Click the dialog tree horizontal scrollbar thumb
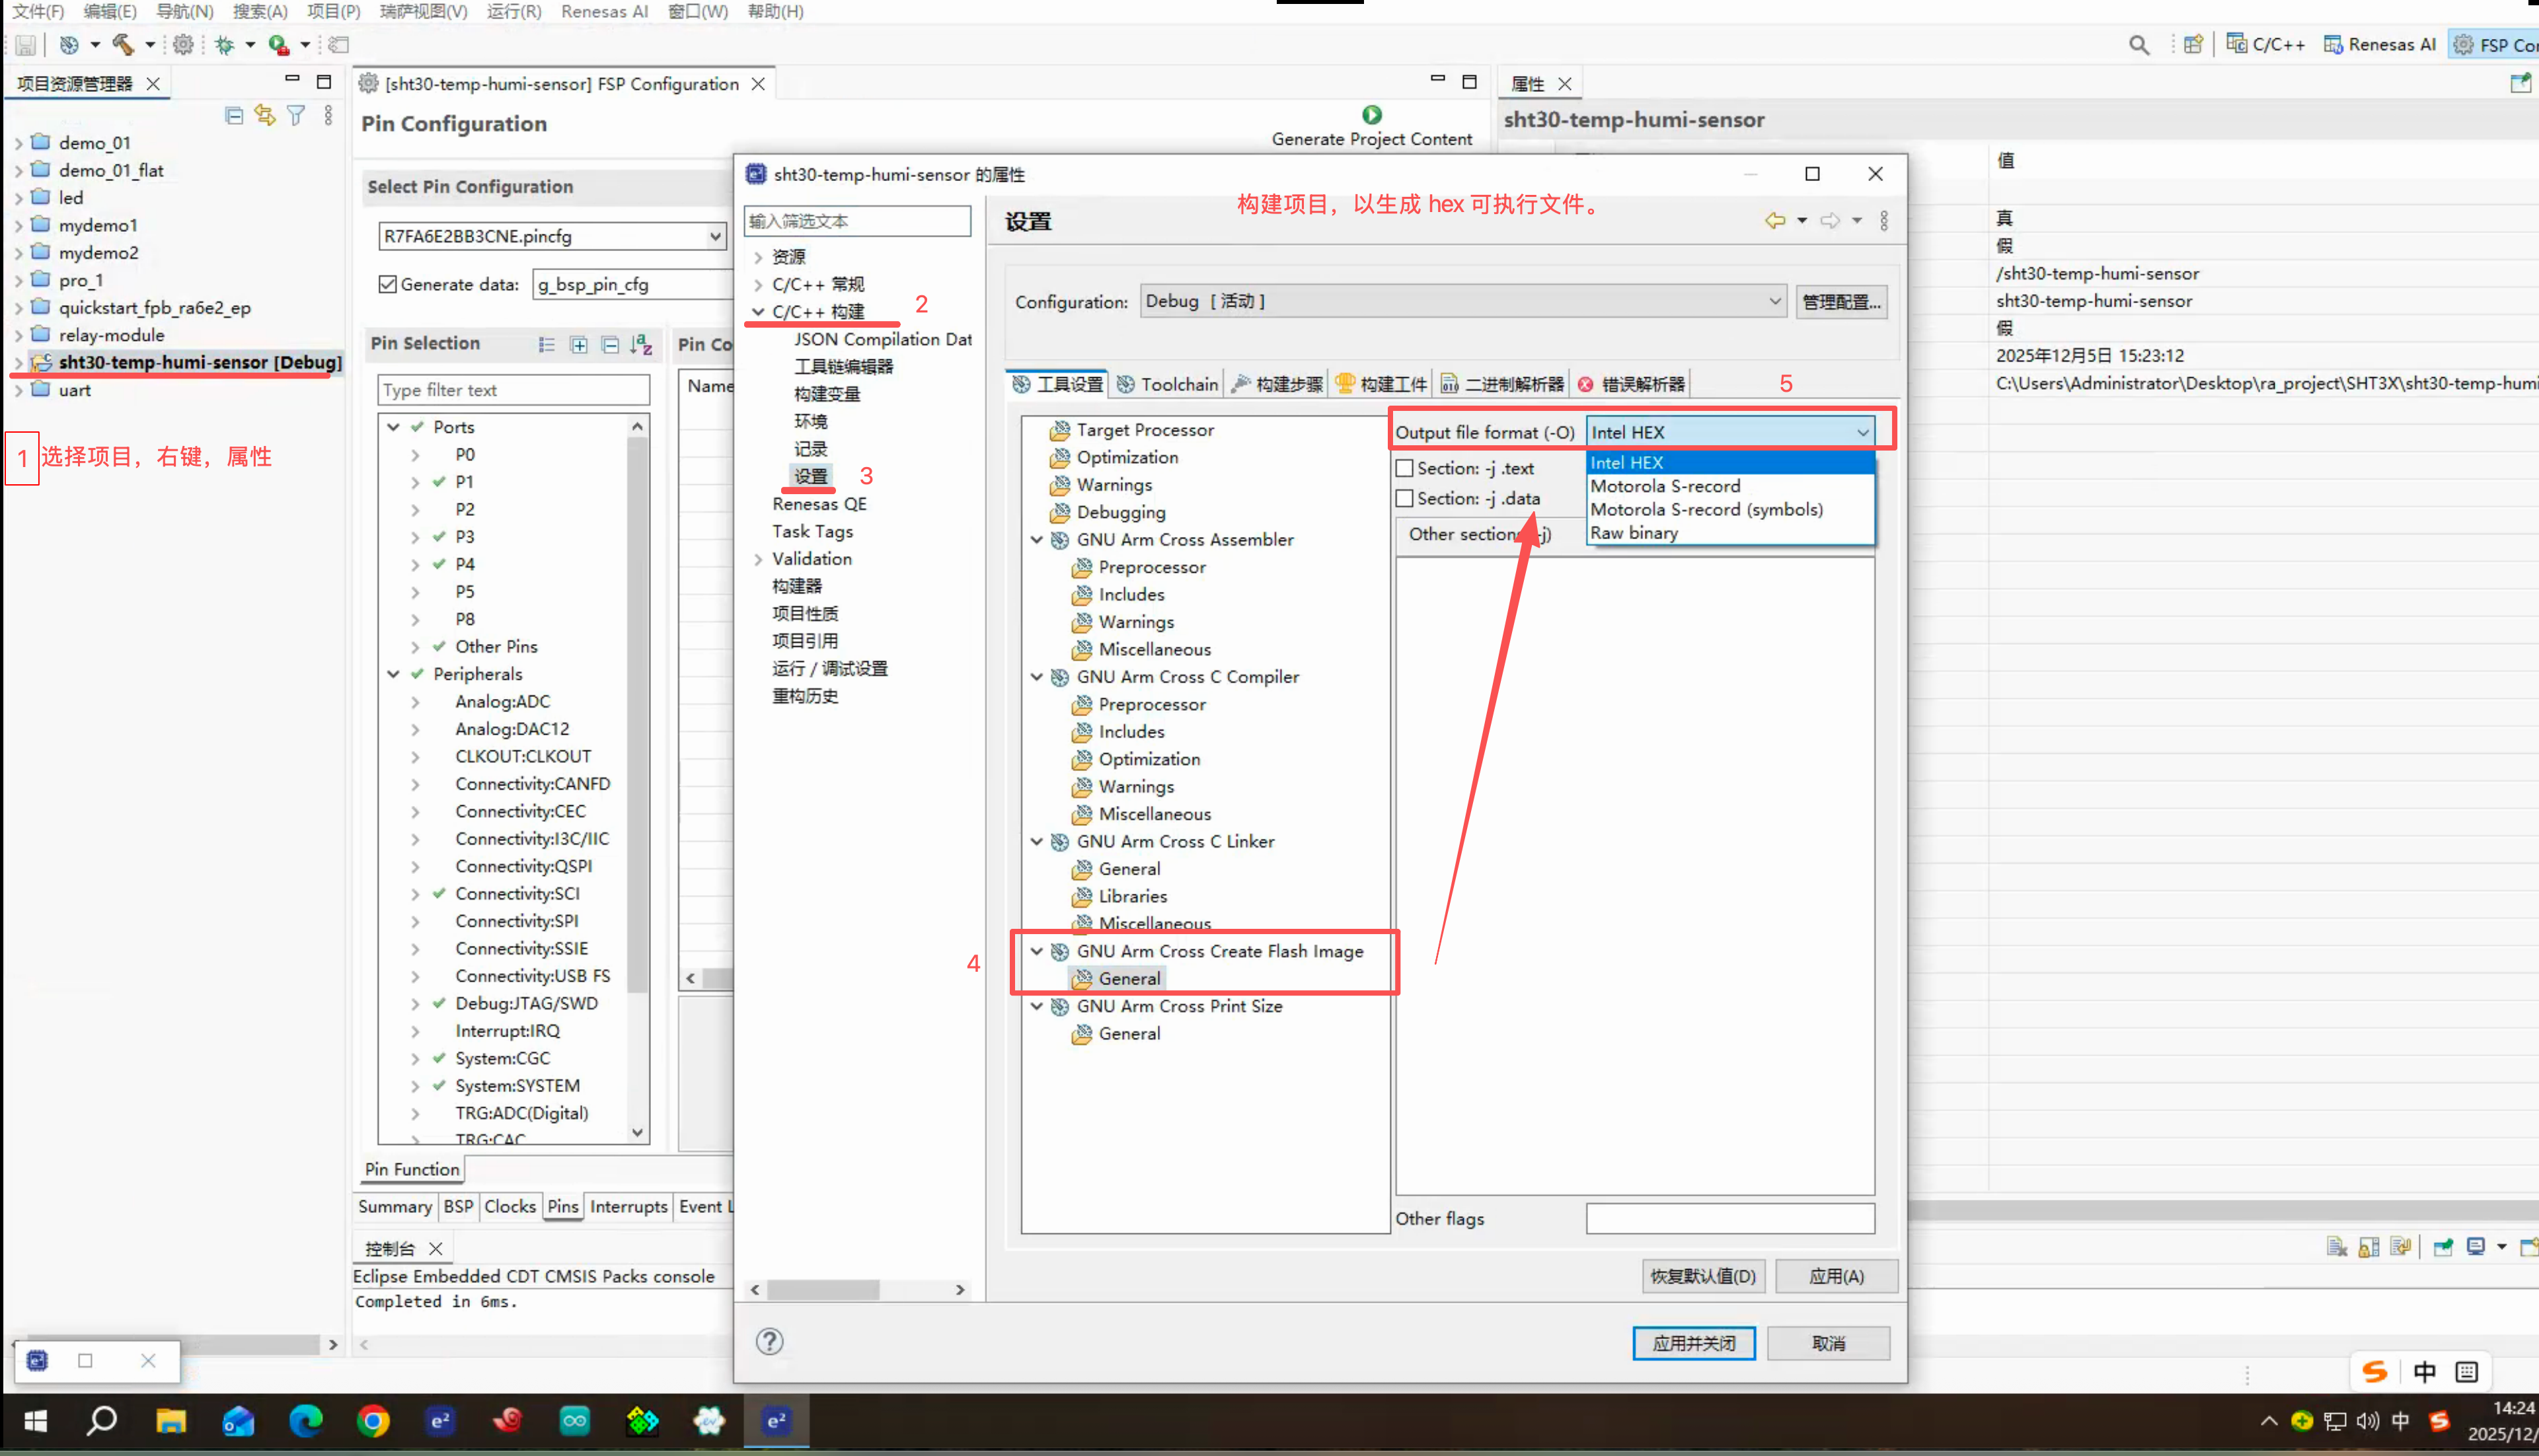This screenshot has width=2539, height=1456. [x=823, y=1290]
